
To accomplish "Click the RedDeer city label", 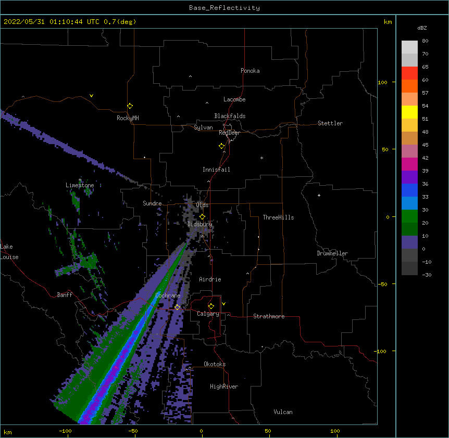I will click(229, 133).
